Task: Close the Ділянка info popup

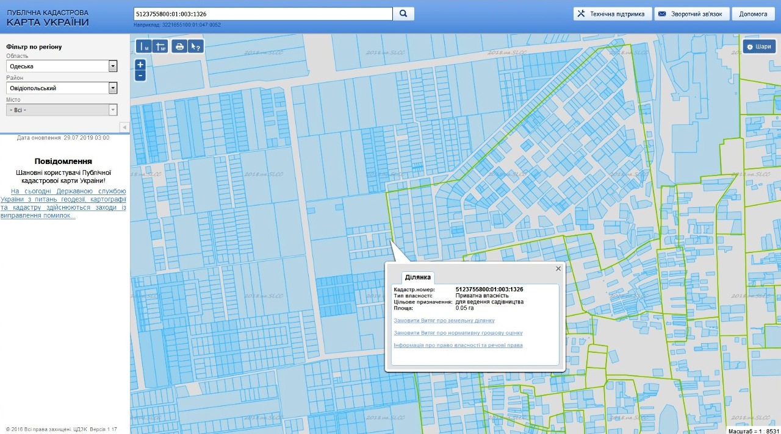Action: 558,268
